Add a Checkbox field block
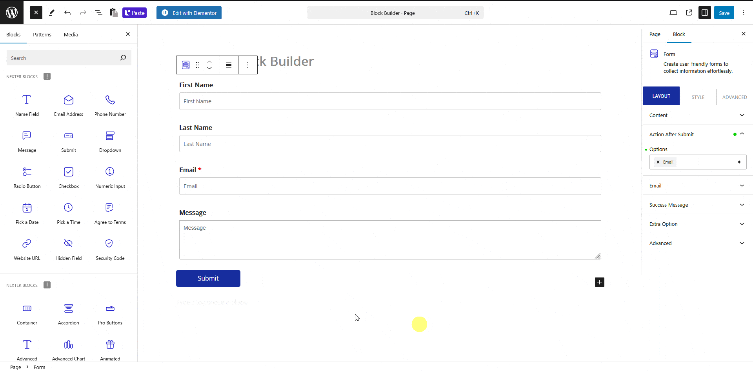The width and height of the screenshot is (753, 371). click(x=68, y=177)
